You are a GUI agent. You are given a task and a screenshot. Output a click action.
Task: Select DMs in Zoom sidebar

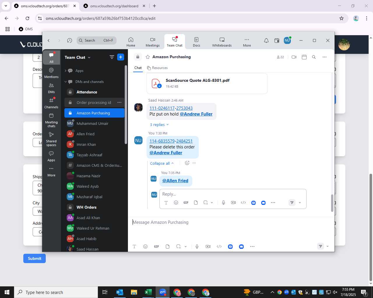coord(51,88)
